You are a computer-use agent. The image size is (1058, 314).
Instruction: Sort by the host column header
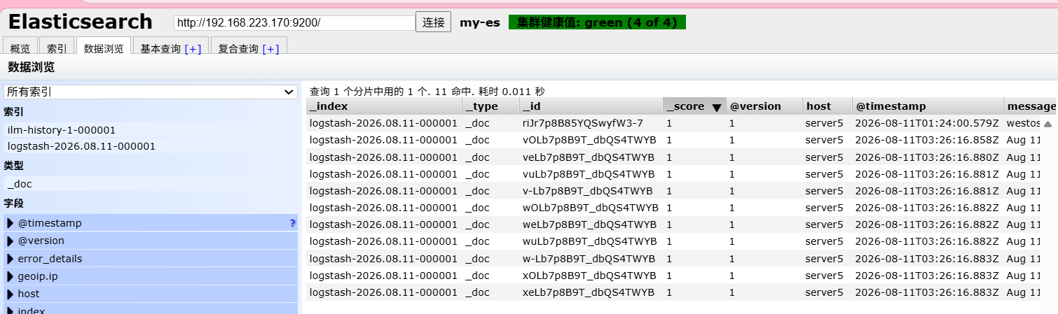click(x=827, y=106)
